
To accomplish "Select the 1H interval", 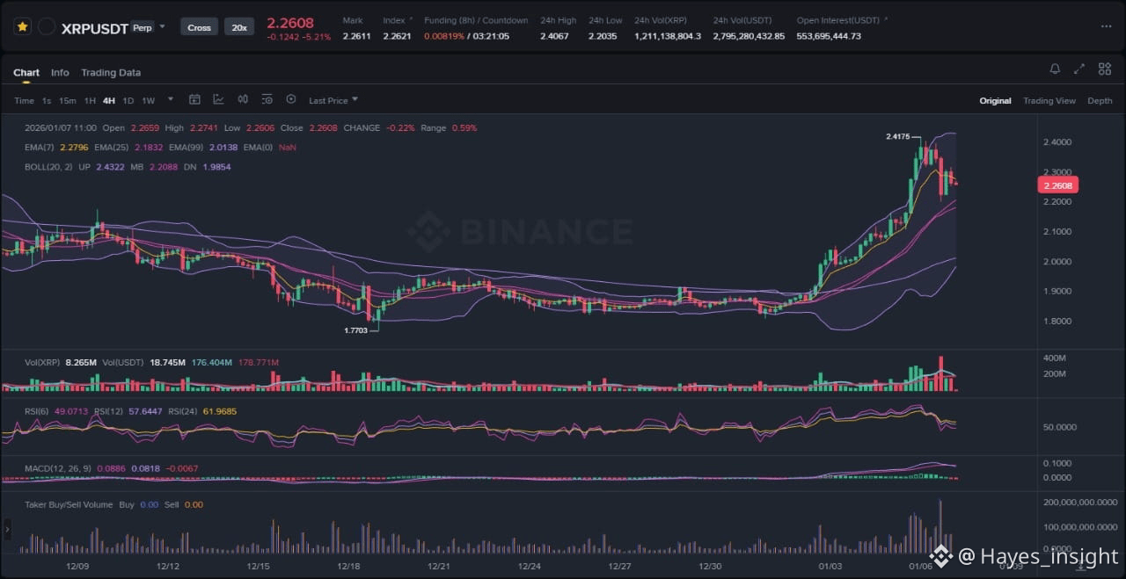I will 90,101.
